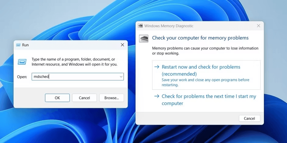Click Cancel in the Run dialog

tap(84, 98)
